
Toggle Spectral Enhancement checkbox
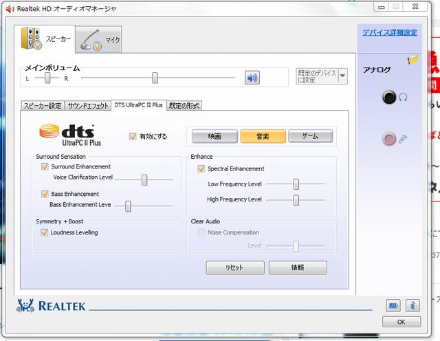tap(201, 168)
